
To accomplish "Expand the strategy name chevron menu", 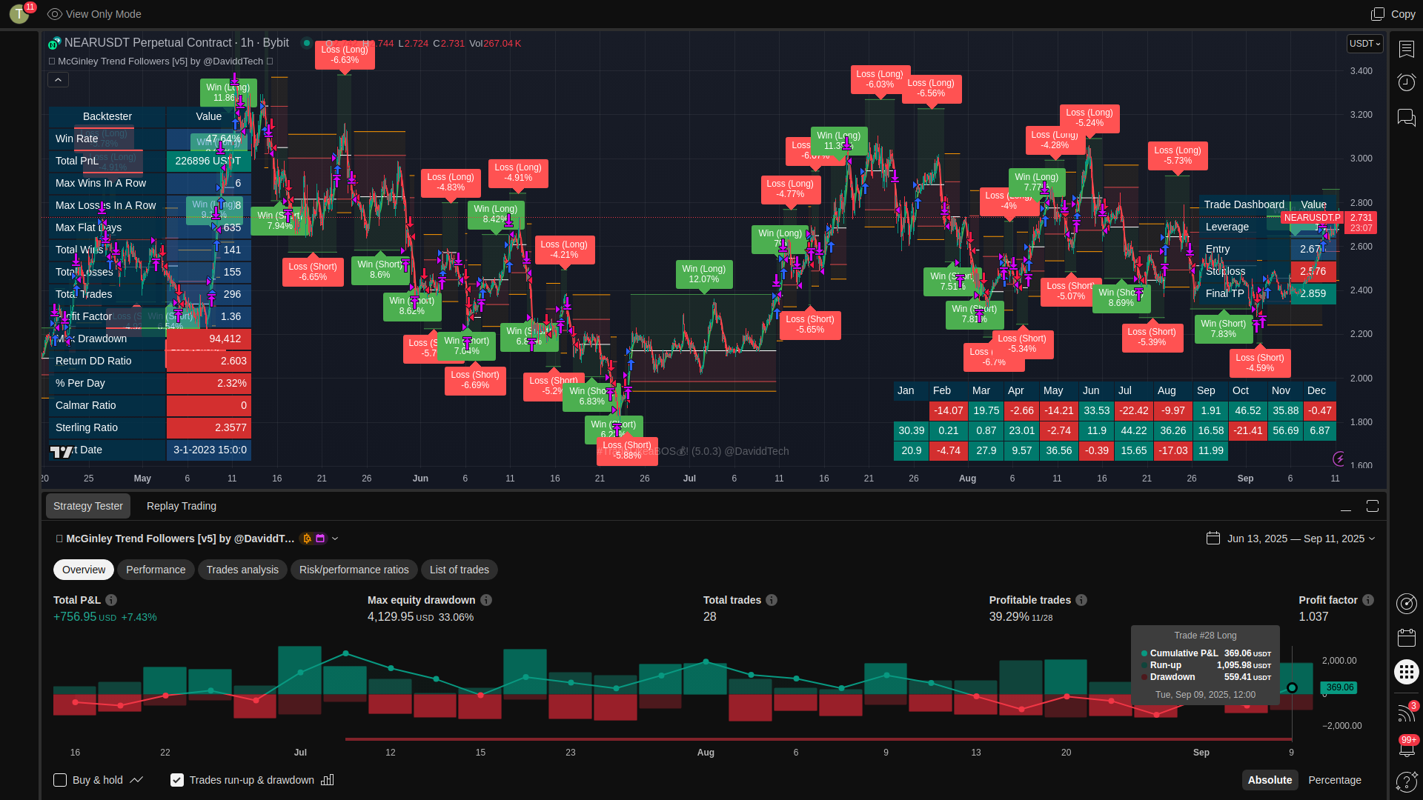I will [335, 539].
